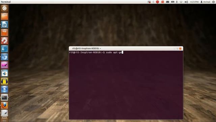The image size is (216, 122).
Task: Open the Ubuntu Dash home launcher icon
Action: tap(4, 8)
